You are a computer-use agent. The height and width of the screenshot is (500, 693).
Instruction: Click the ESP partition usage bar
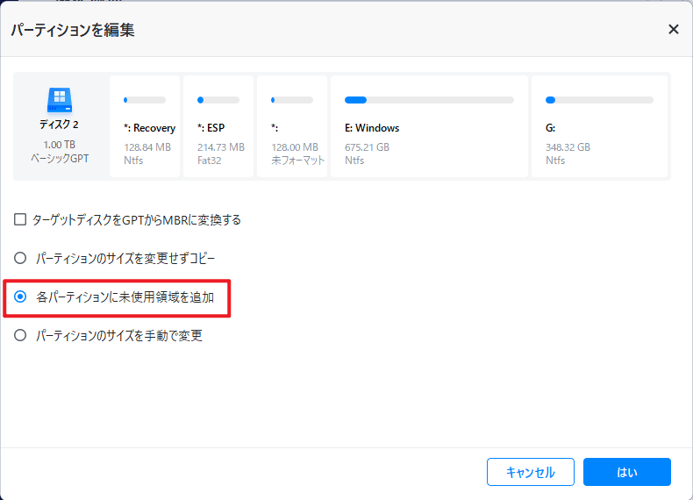pos(218,100)
